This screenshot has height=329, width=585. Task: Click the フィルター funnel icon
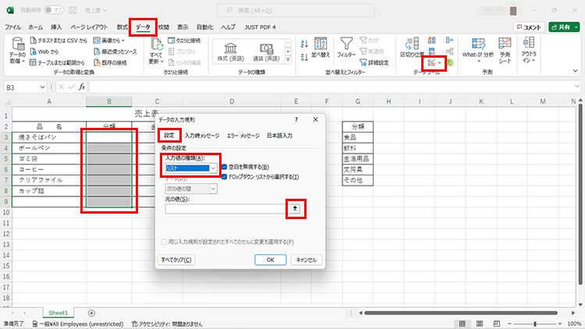click(348, 45)
